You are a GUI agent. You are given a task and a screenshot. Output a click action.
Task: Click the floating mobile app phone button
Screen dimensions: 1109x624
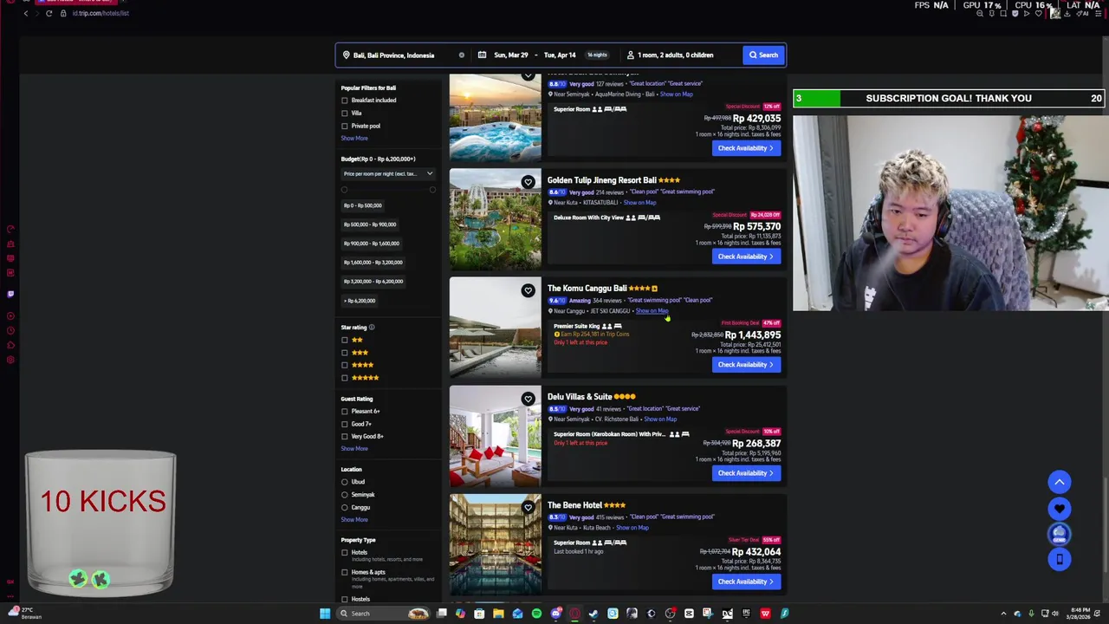[x=1059, y=560]
